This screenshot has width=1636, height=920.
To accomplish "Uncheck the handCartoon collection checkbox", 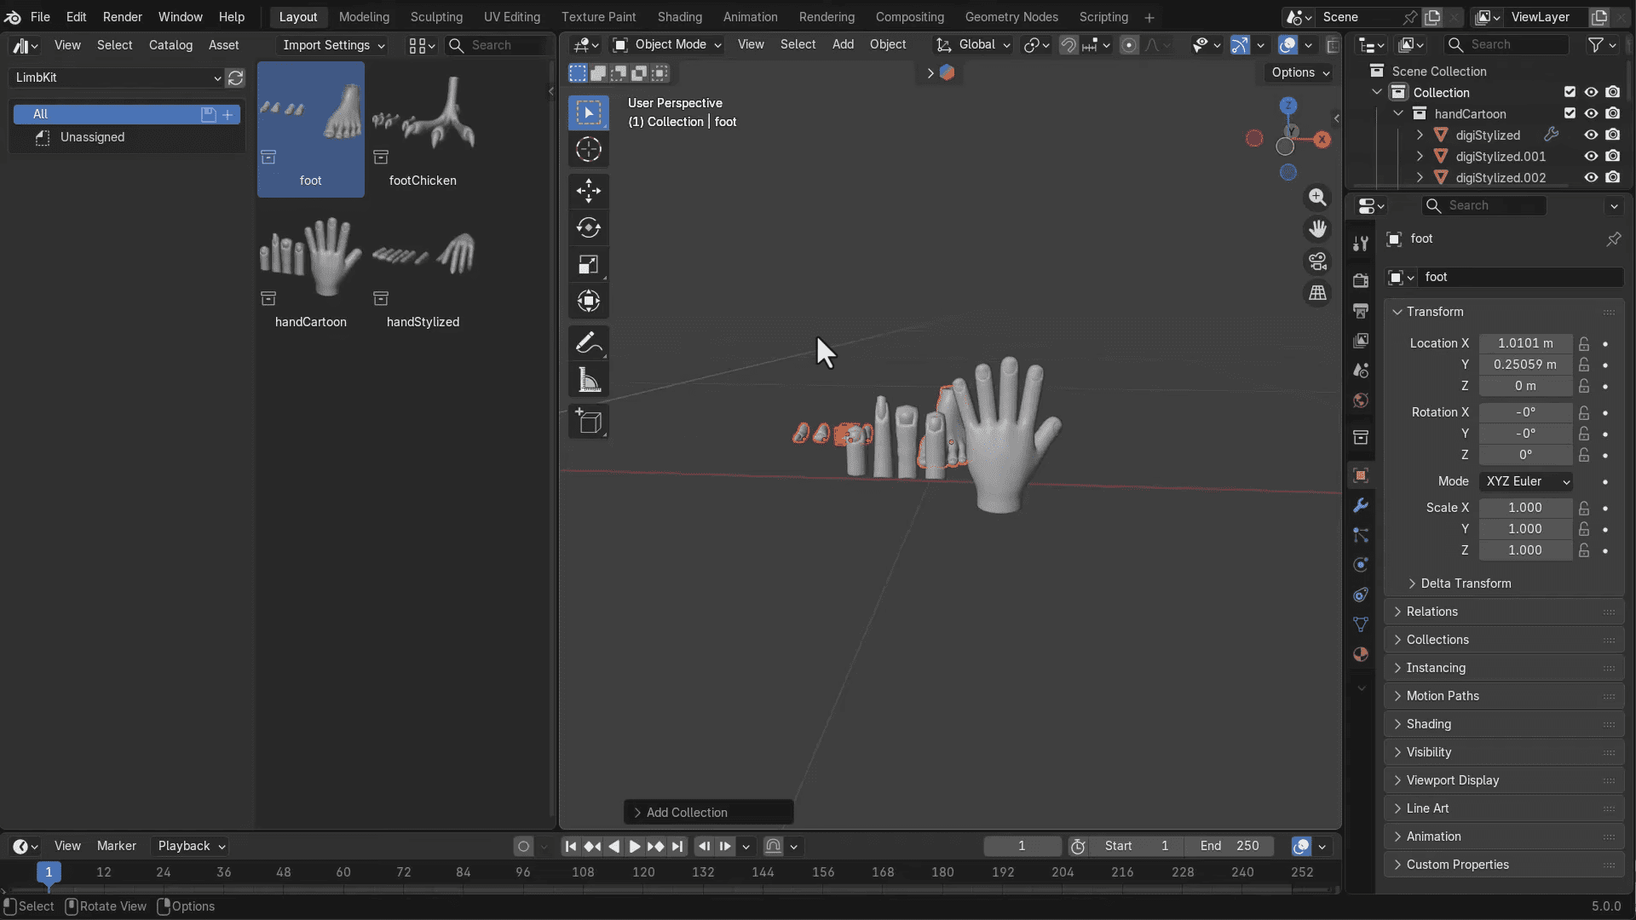I will [x=1570, y=113].
